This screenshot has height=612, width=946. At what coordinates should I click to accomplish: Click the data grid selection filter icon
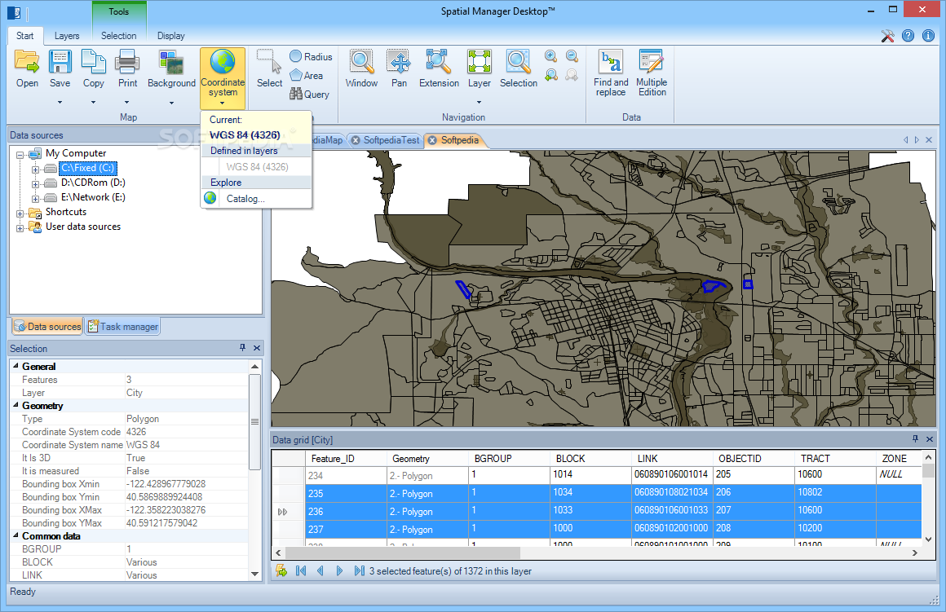pos(281,570)
